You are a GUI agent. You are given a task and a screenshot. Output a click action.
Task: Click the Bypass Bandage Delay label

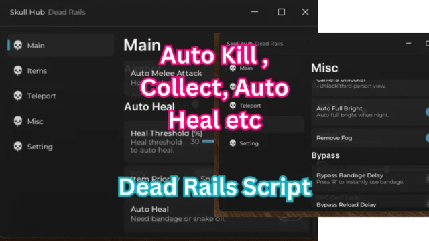[x=350, y=175]
